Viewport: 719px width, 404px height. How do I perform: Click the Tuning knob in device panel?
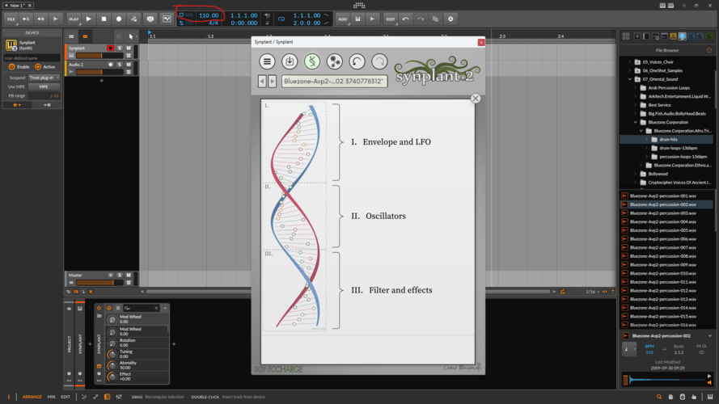point(112,354)
